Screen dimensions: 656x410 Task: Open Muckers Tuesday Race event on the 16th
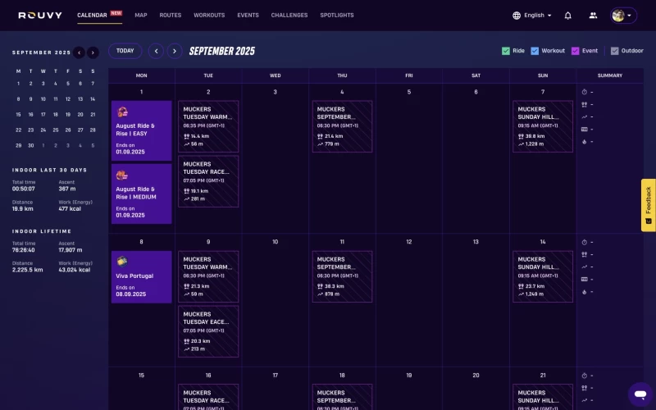pos(208,397)
